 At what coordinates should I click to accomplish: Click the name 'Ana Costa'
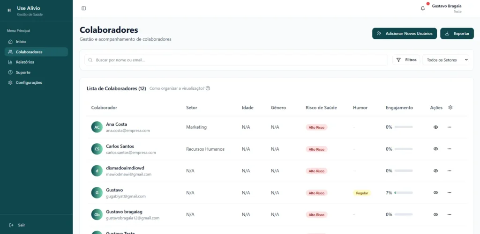(x=117, y=124)
